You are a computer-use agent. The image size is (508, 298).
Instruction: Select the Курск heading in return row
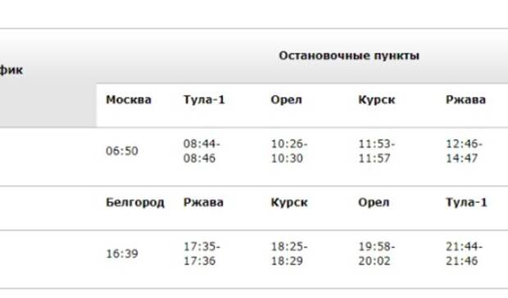pyautogui.click(x=289, y=202)
